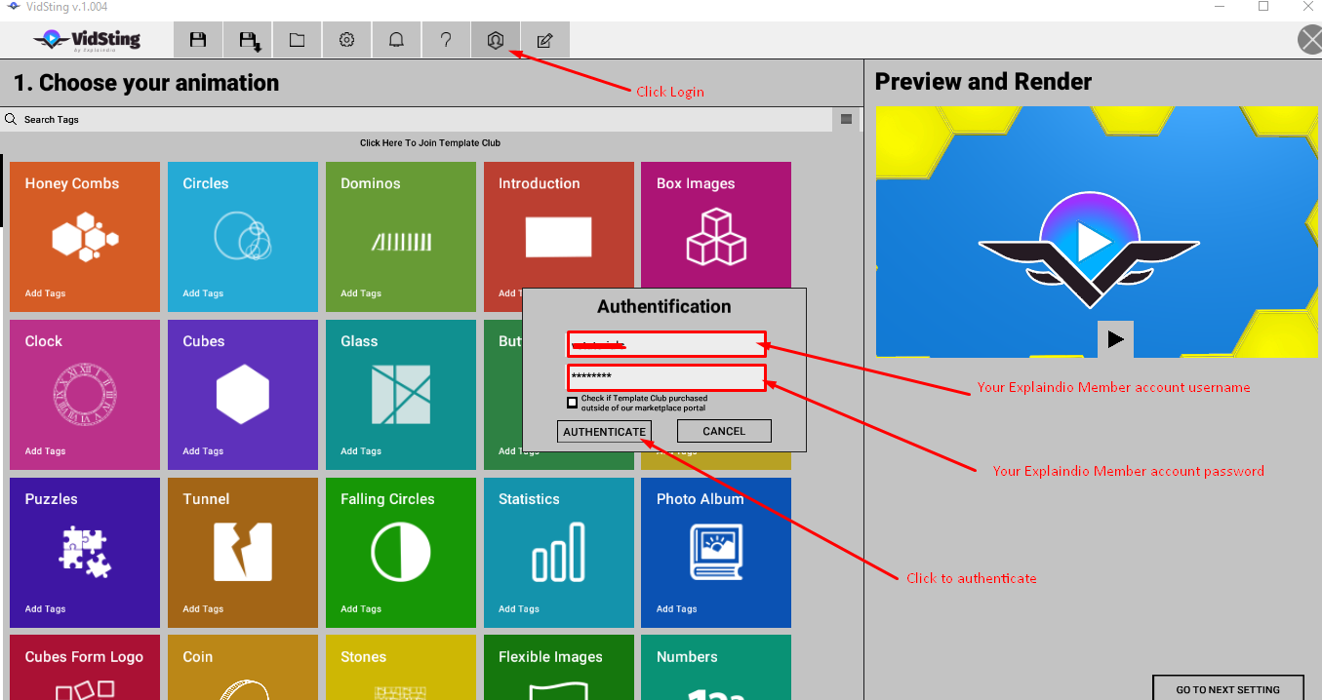Choose the Tunnel animation tile
The image size is (1322, 700).
(x=243, y=553)
